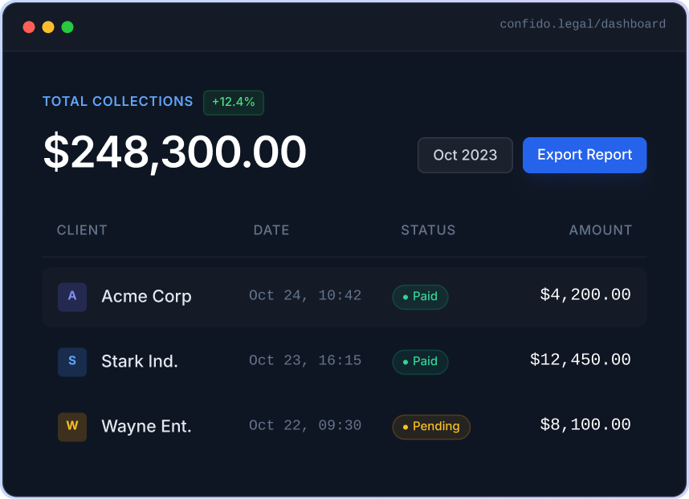
Task: Open the Oct 2023 date selector
Action: [x=465, y=156]
